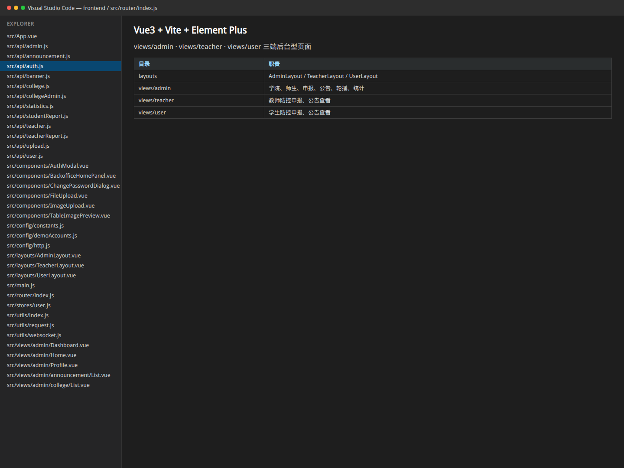The image size is (624, 468).
Task: Select src/api/college.js file
Action: [x=61, y=86]
